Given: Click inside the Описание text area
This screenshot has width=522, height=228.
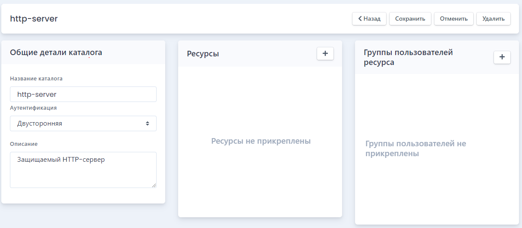Looking at the screenshot, I should 83,170.
